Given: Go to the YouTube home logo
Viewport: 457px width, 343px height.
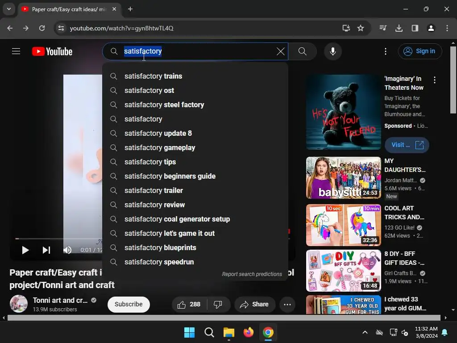Looking at the screenshot, I should [x=52, y=51].
